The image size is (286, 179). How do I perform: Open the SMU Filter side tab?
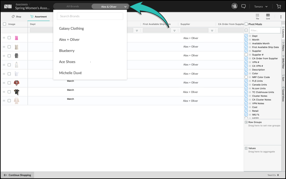(283, 62)
